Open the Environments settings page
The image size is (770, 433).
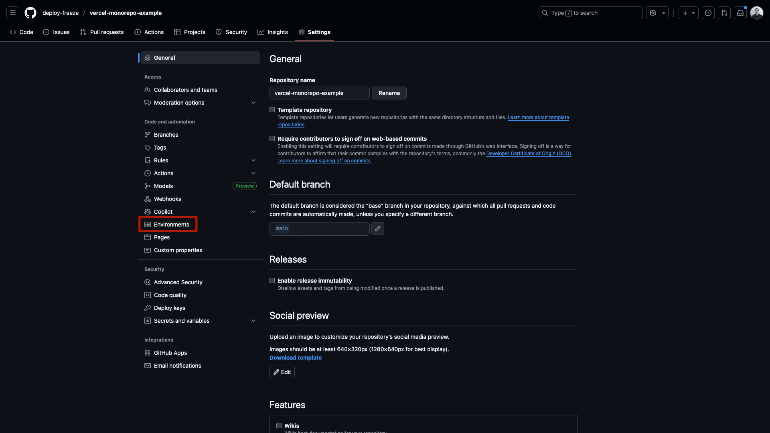click(171, 225)
